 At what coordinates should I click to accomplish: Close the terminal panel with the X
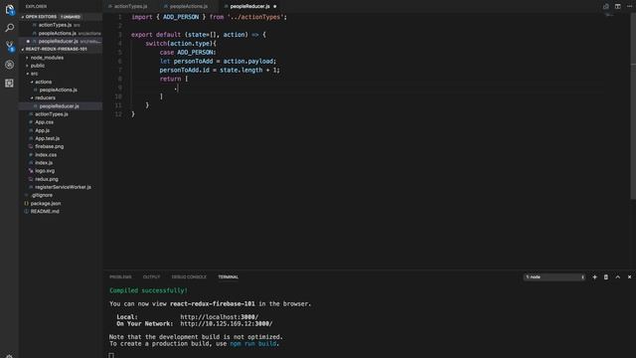tap(629, 277)
